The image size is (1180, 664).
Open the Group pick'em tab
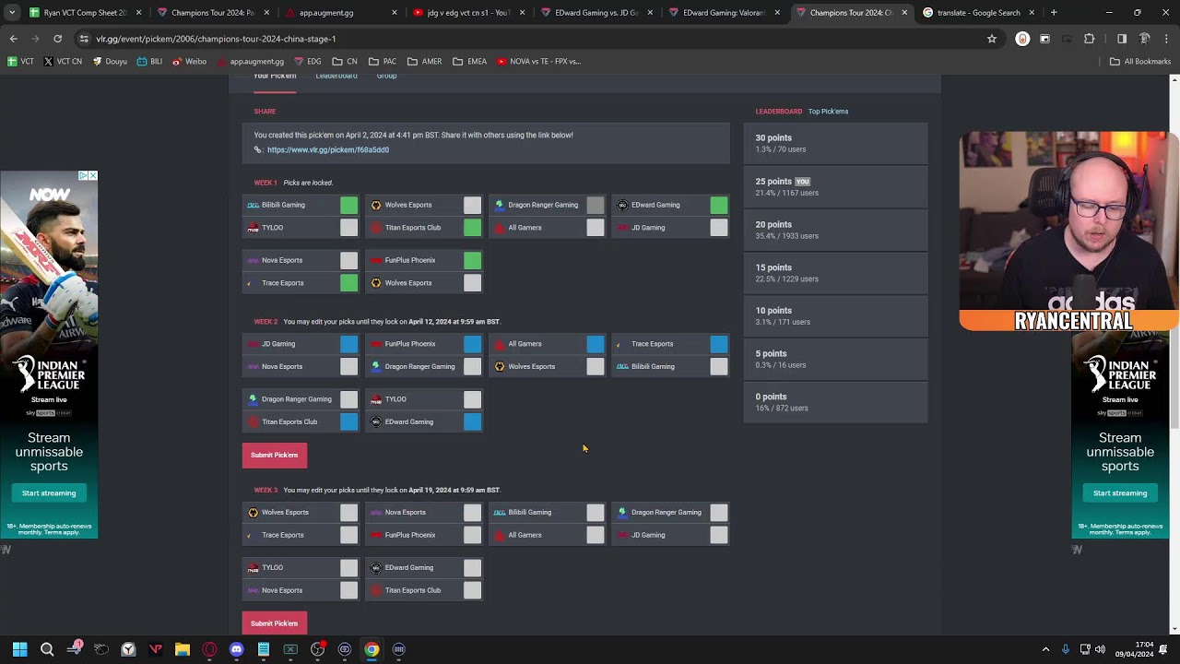386,76
